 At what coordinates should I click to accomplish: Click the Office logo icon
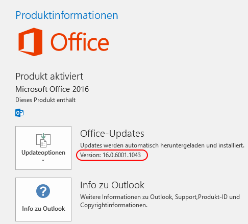pos(30,42)
